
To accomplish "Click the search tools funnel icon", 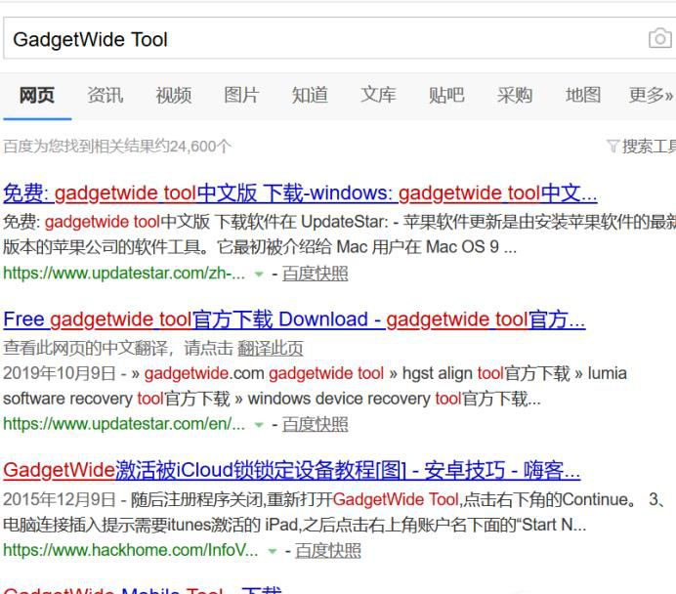I will pyautogui.click(x=613, y=147).
